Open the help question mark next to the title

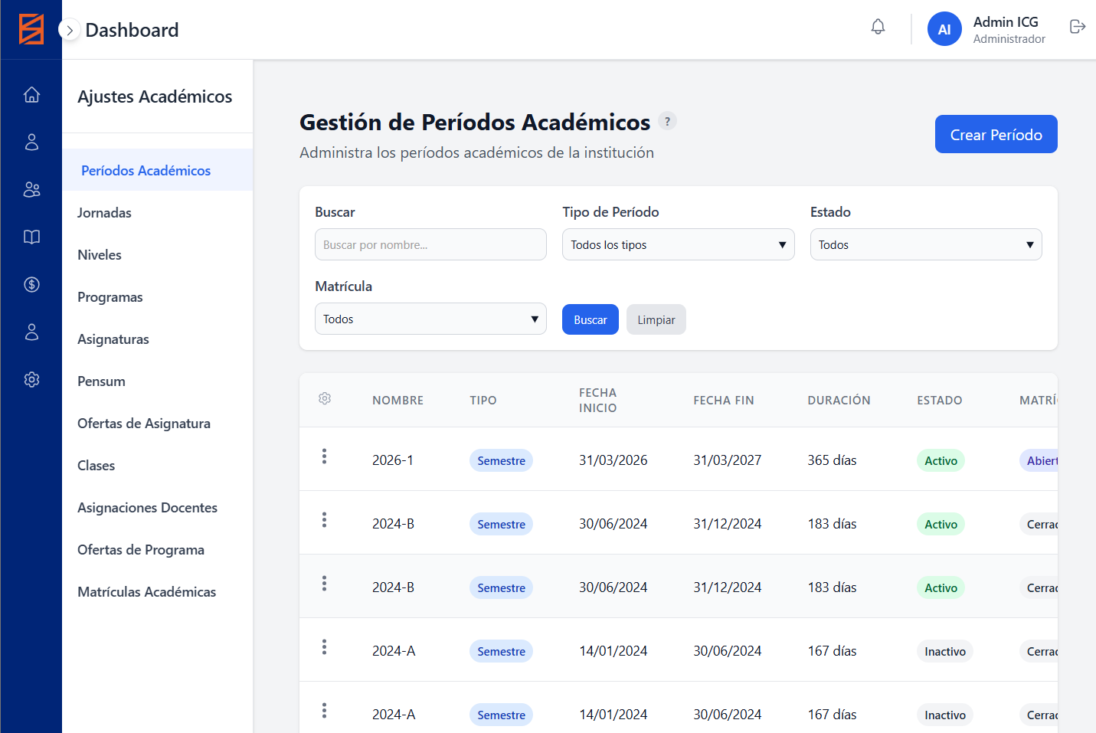(x=667, y=121)
